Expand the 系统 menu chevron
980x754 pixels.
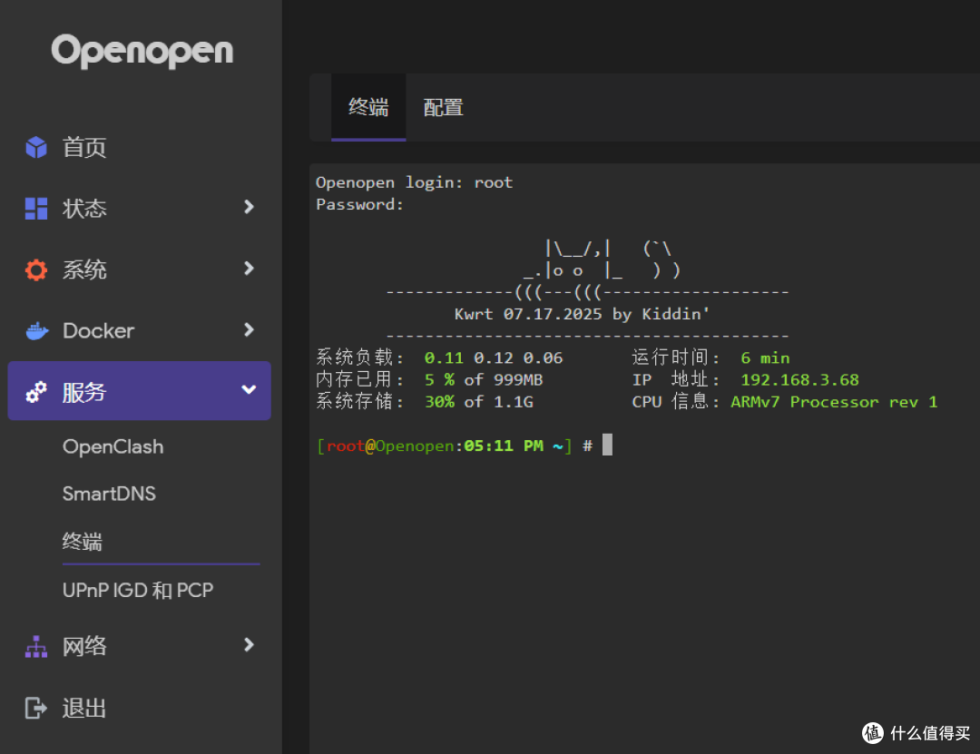249,269
